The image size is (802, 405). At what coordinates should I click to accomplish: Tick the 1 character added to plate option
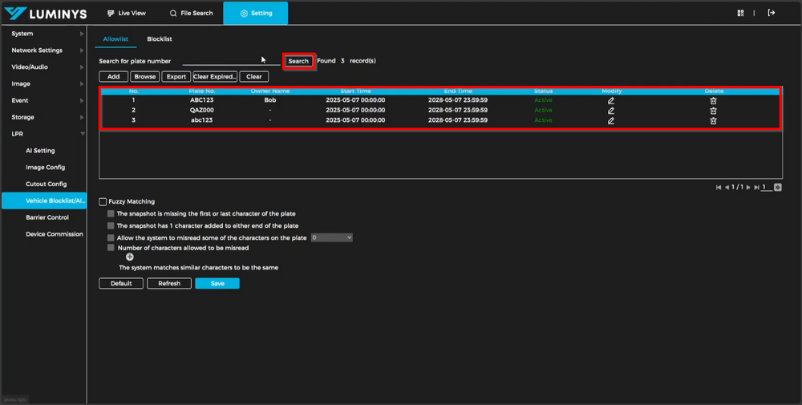[x=111, y=226]
